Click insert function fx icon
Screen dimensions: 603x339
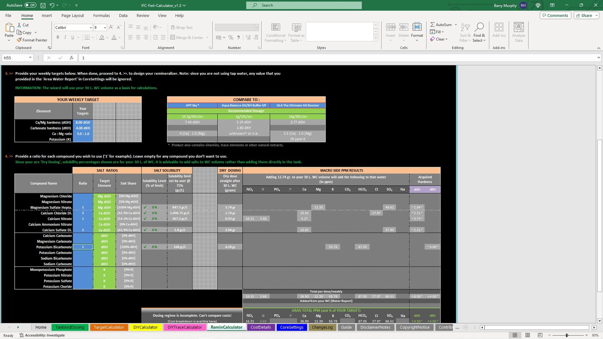tap(72, 58)
